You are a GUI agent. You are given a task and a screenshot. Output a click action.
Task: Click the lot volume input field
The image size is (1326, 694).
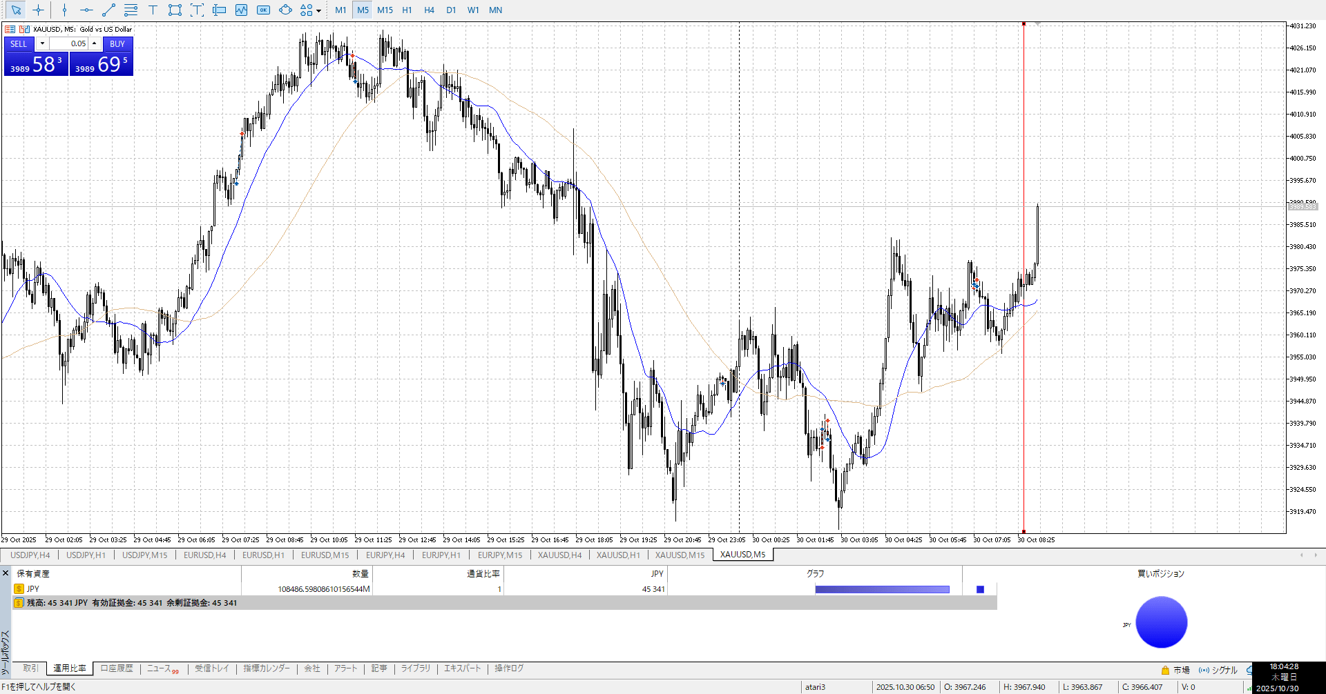(68, 43)
